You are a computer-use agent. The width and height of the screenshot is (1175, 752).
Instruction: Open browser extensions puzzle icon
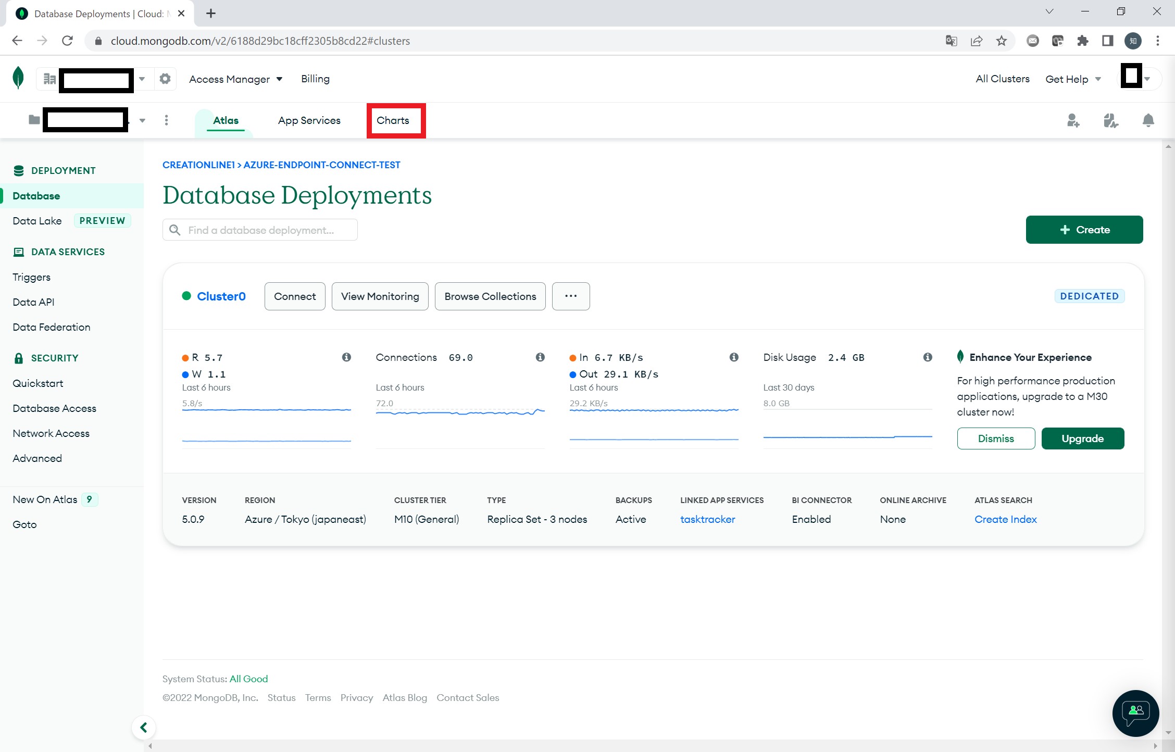pyautogui.click(x=1083, y=41)
